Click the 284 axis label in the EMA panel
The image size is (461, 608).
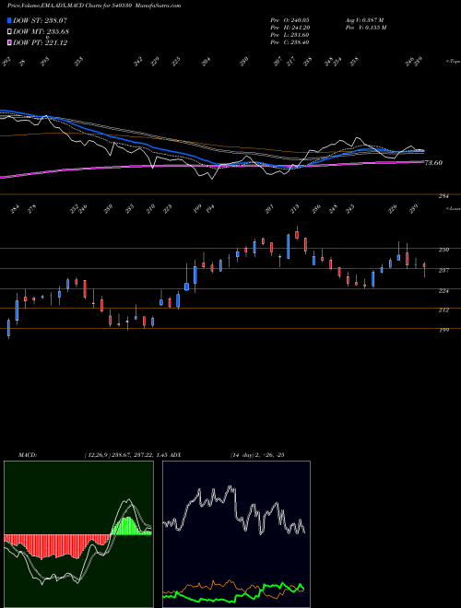click(443, 196)
